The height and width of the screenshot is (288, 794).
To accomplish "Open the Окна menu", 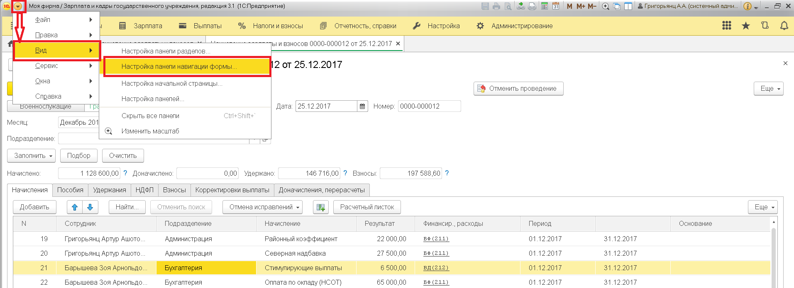I will [x=56, y=81].
